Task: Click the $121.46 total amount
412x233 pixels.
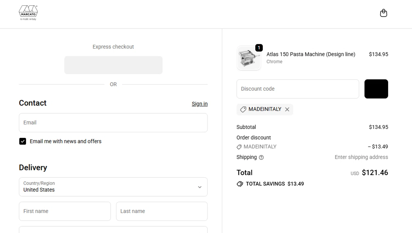Action: pyautogui.click(x=375, y=173)
